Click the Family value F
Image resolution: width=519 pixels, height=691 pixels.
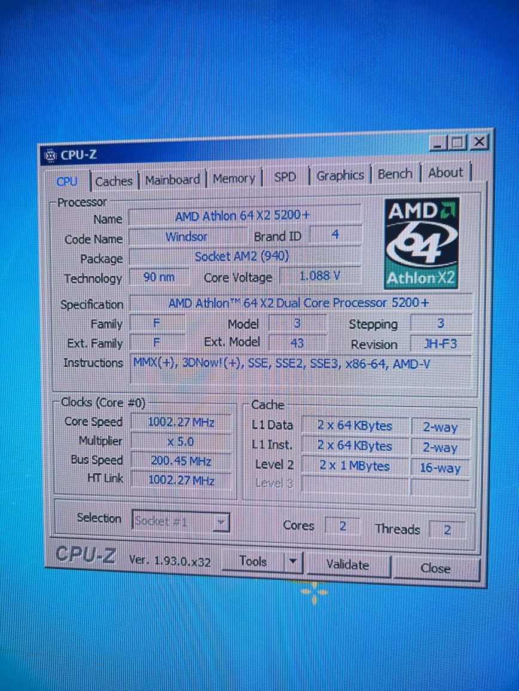point(157,323)
